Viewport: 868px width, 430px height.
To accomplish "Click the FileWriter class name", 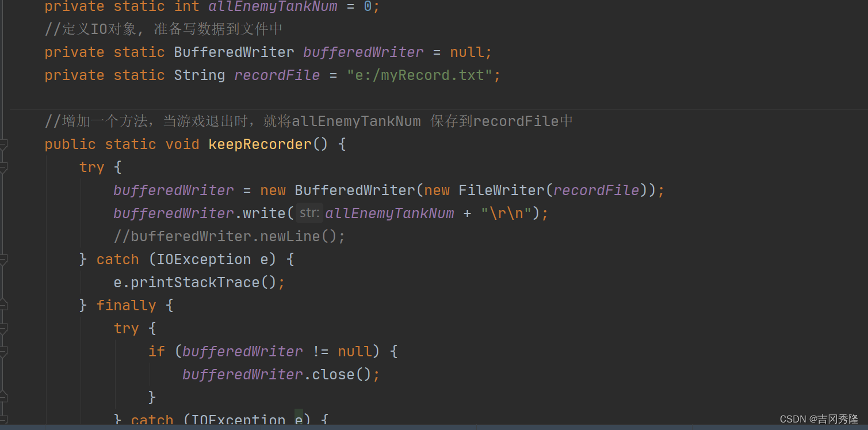I will (501, 190).
